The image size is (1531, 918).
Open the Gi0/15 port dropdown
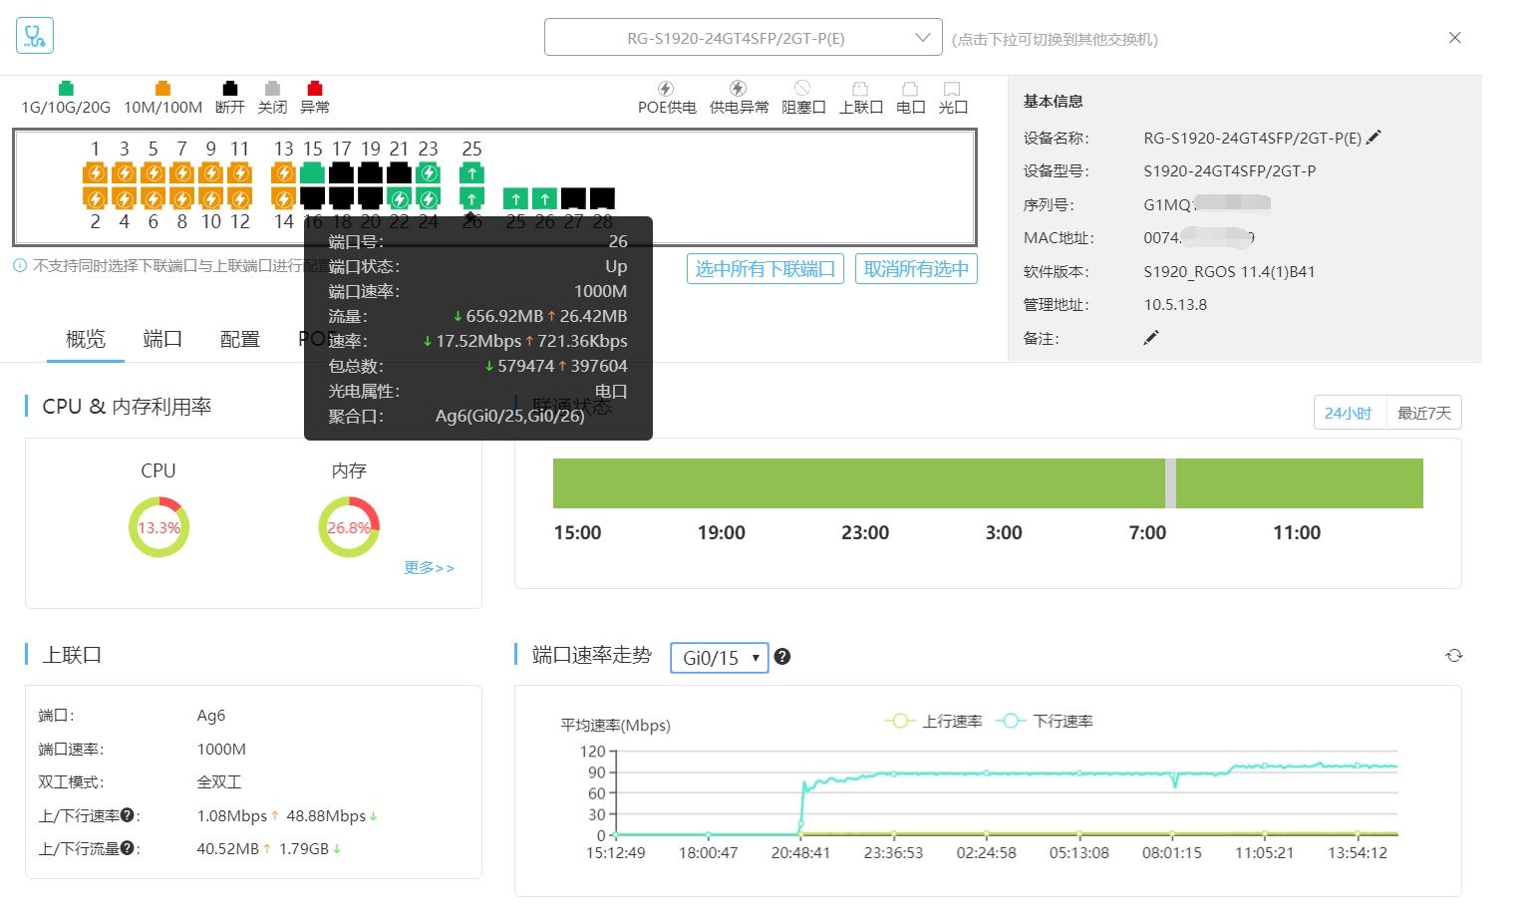[720, 658]
